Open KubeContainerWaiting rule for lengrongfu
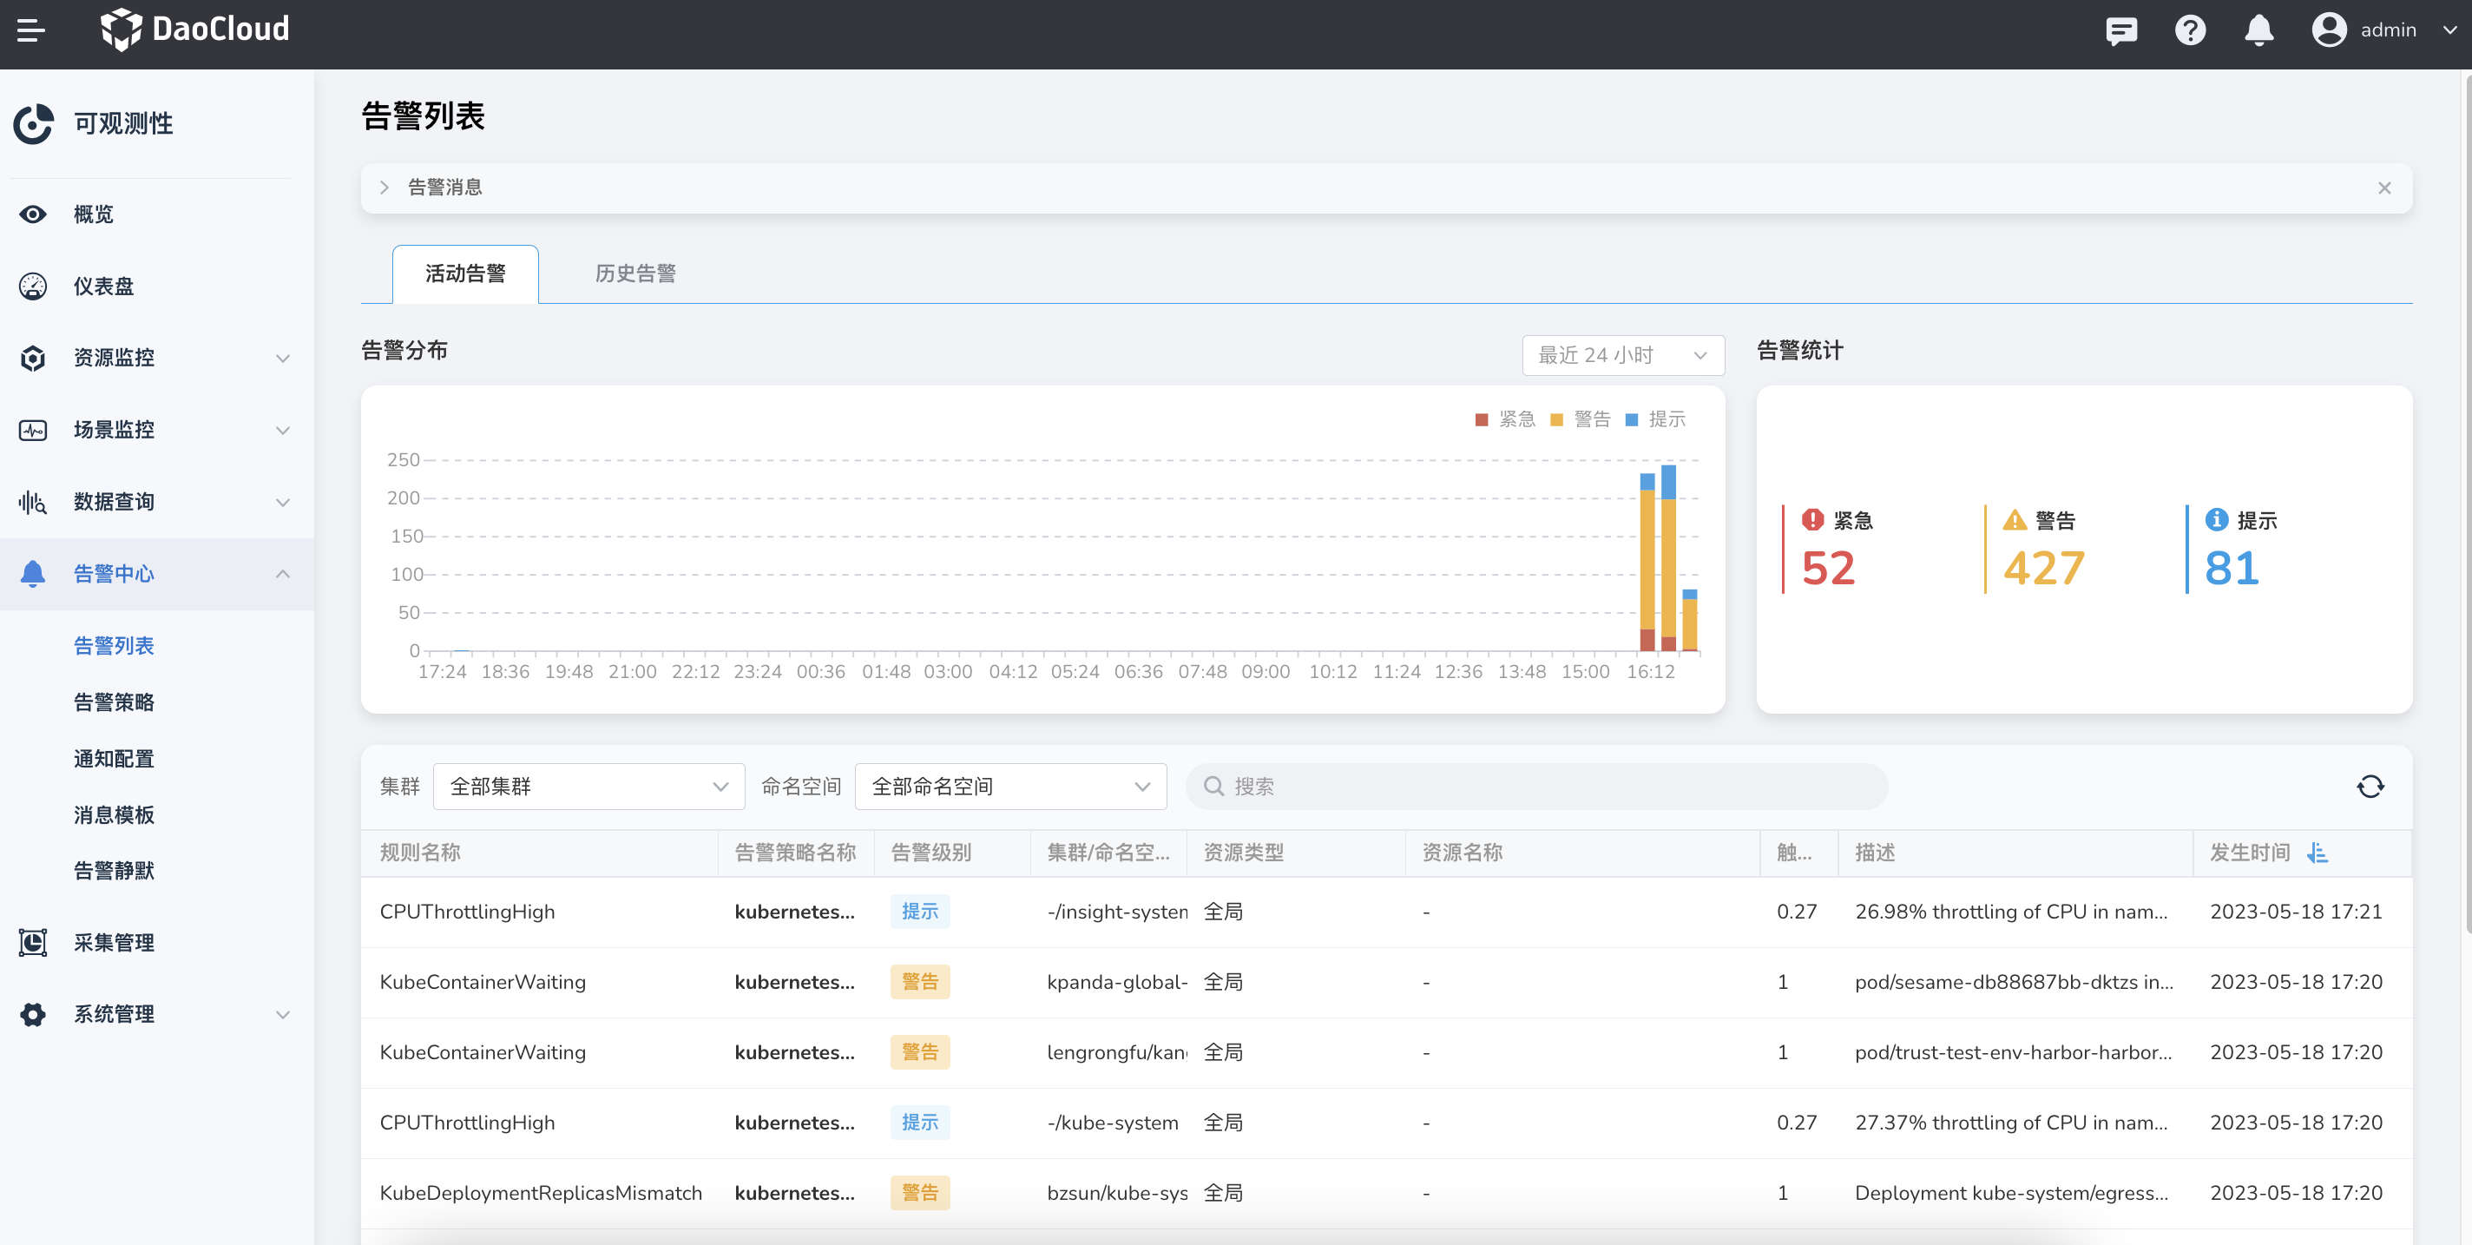 coord(482,1052)
